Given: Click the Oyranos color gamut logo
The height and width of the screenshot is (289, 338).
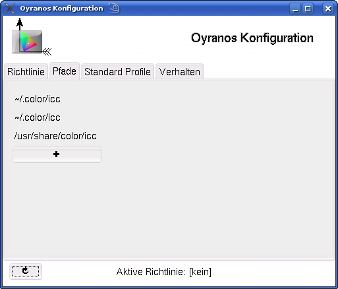Looking at the screenshot, I should (31, 37).
